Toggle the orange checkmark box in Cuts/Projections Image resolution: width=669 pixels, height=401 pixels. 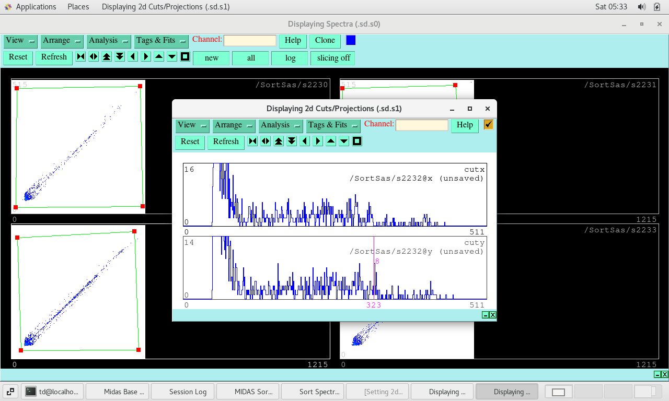click(x=488, y=125)
